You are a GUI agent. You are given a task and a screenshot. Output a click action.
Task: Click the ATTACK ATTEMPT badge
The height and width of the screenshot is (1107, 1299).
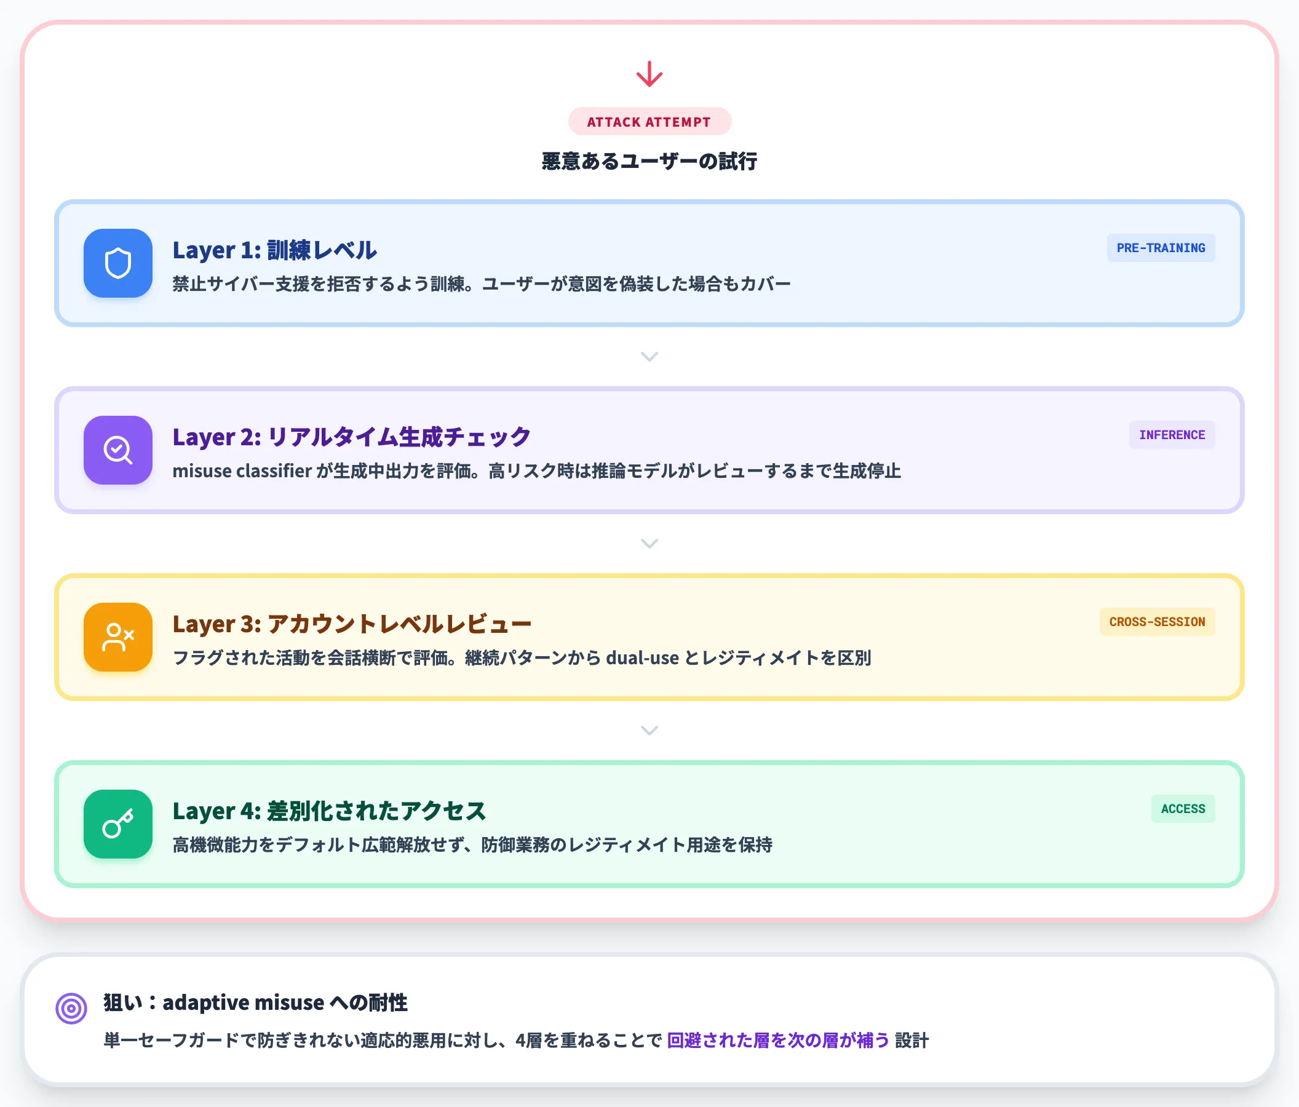click(649, 122)
